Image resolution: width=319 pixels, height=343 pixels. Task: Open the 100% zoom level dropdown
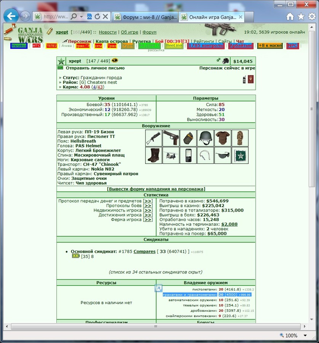305,335
